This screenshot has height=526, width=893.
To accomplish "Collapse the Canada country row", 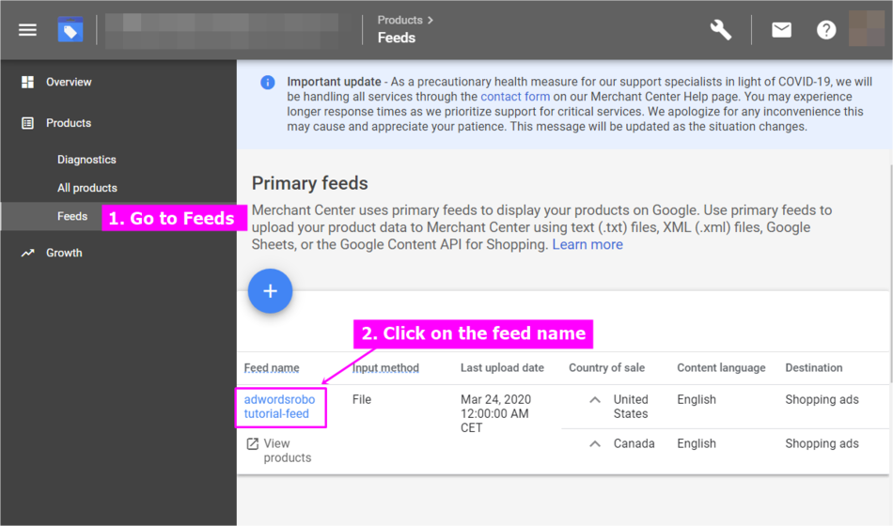I will [594, 444].
